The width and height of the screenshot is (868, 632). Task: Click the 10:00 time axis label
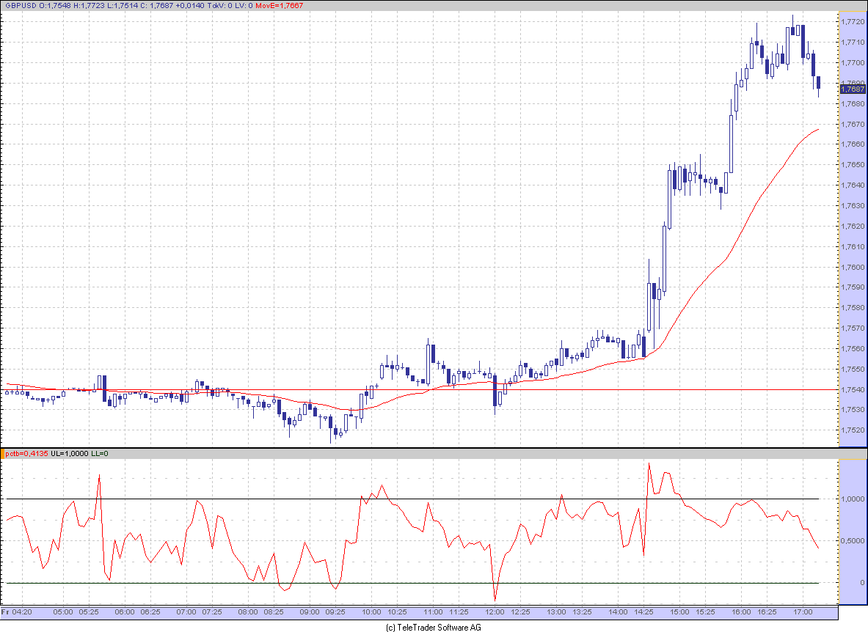[x=371, y=611]
